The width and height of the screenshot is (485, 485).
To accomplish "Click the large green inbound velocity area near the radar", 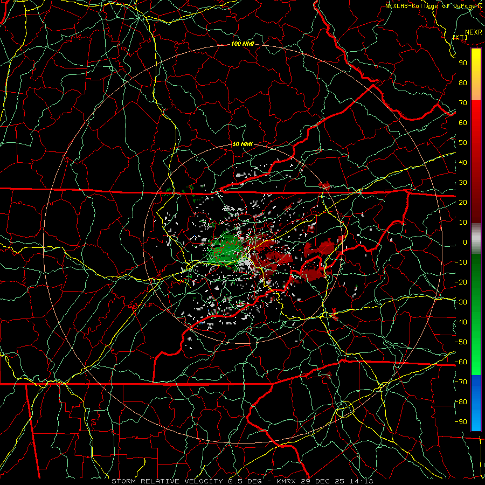I will click(x=225, y=250).
